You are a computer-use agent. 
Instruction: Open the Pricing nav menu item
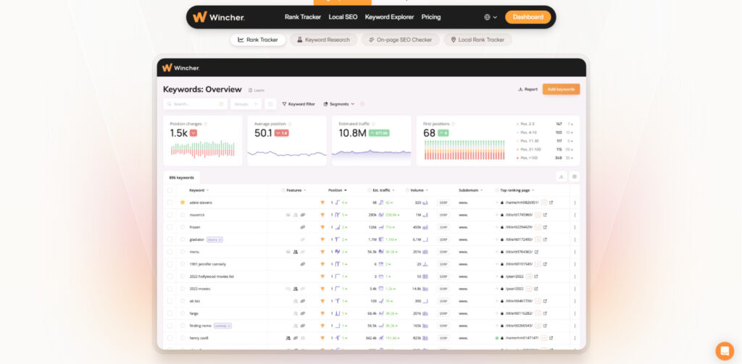(x=431, y=17)
